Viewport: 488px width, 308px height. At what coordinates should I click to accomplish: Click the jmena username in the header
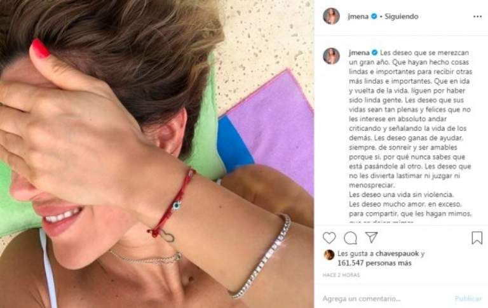point(358,17)
